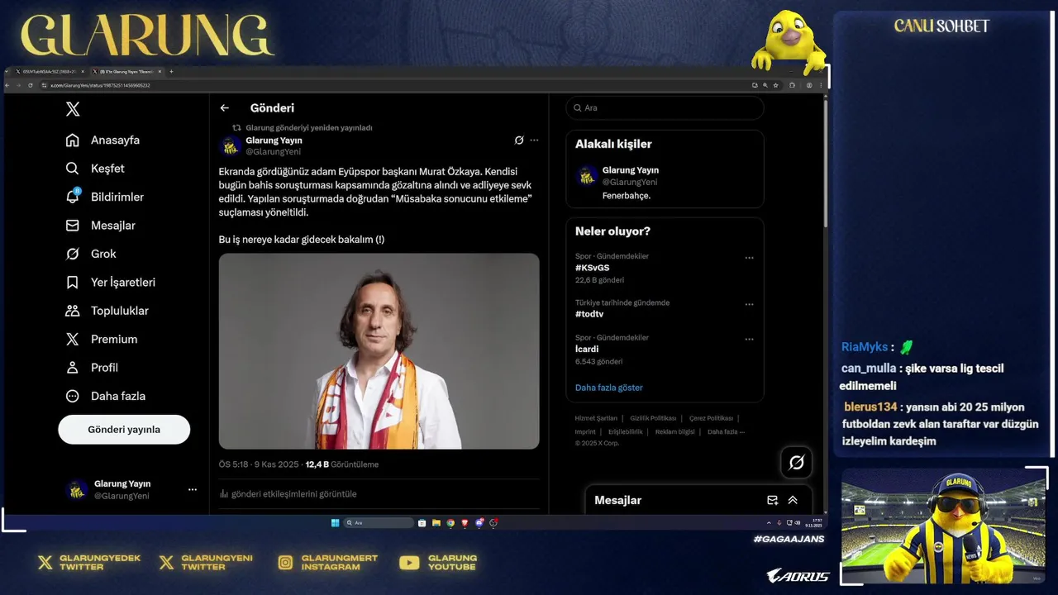Viewport: 1058px width, 595px height.
Task: Open Anasayfa from the sidebar
Action: pyautogui.click(x=103, y=140)
